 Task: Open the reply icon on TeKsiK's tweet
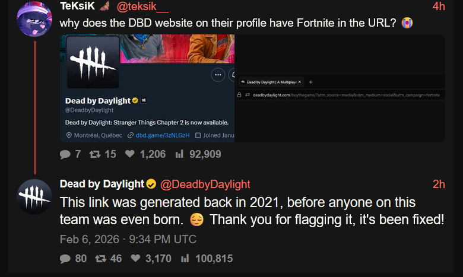[65, 154]
